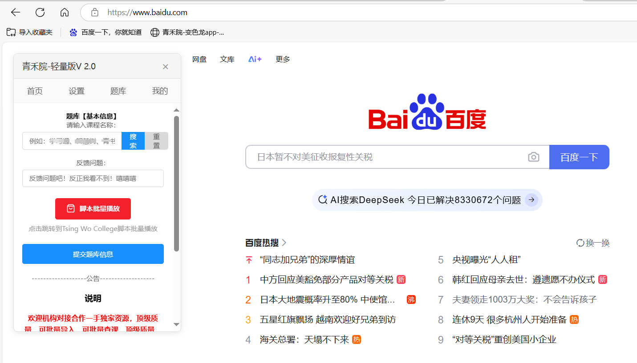Open the 网盘 link
Viewport: 637px width, 363px height.
click(199, 59)
